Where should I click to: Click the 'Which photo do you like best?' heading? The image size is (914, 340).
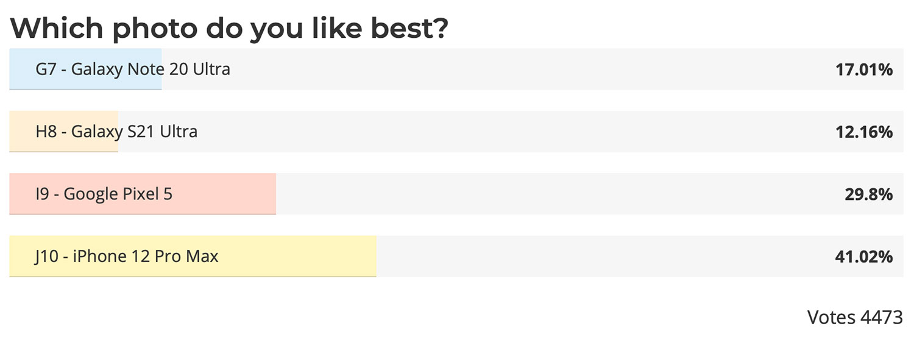[x=229, y=28]
